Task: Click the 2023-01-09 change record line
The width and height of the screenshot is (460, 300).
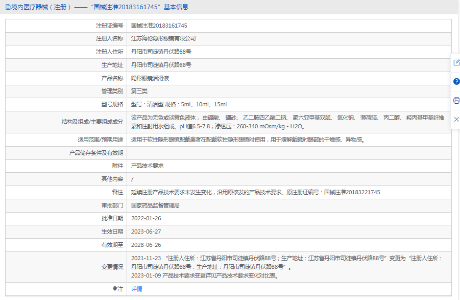Action: coord(205,275)
